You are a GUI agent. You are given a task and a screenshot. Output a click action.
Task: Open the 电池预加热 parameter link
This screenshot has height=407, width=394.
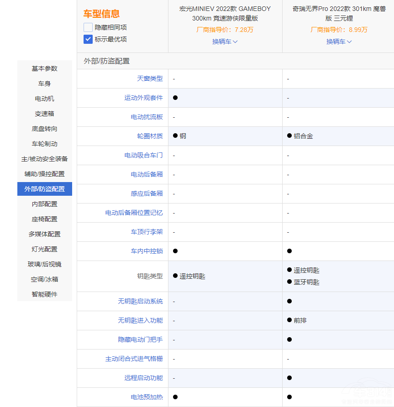click(147, 397)
